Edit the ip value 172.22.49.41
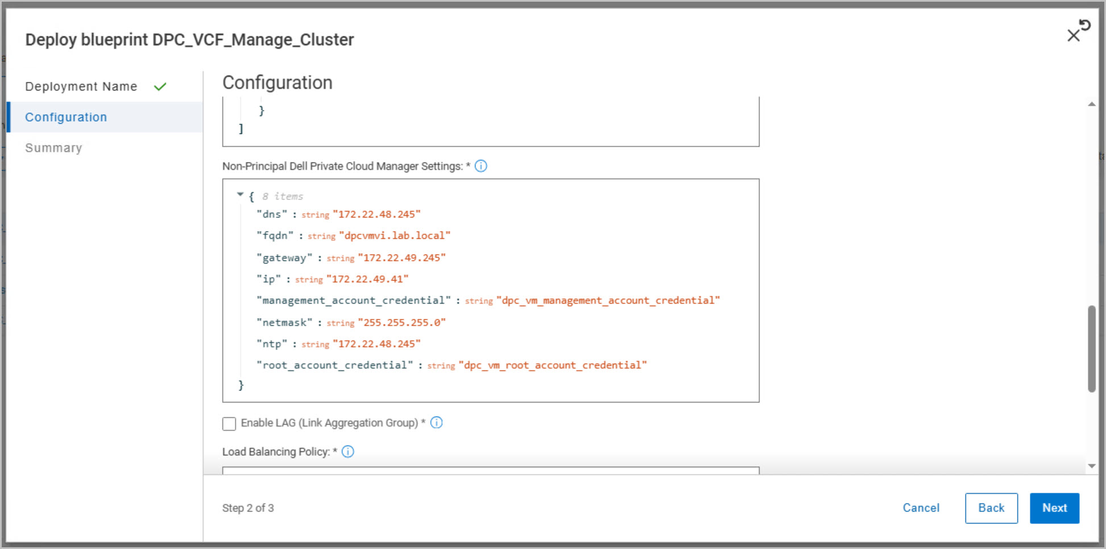 click(367, 279)
